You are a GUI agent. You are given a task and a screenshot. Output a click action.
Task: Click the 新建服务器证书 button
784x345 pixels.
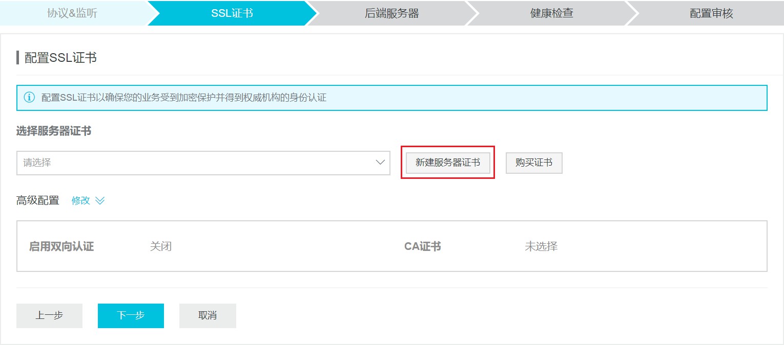[447, 163]
